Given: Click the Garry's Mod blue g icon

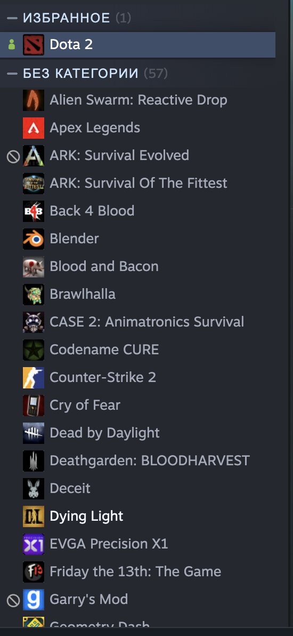Looking at the screenshot, I should (x=34, y=599).
